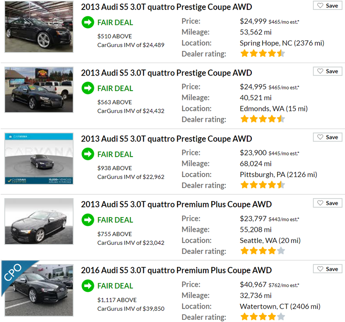Open the 2013 Audi S5 Prestige title with 40,521 mi
This screenshot has width=345, height=322.
[166, 73]
